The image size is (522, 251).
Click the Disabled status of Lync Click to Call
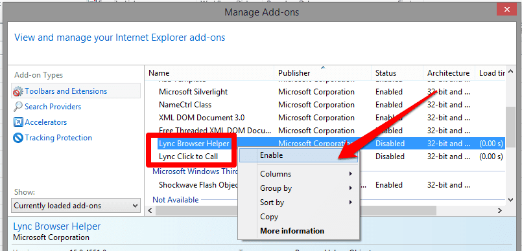coord(390,157)
